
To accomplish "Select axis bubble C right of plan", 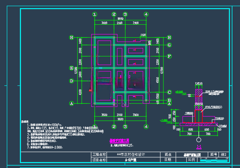I will (x=169, y=92).
